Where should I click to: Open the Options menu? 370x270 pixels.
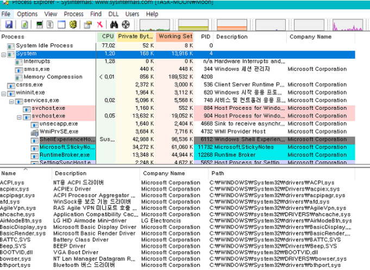coord(27,14)
